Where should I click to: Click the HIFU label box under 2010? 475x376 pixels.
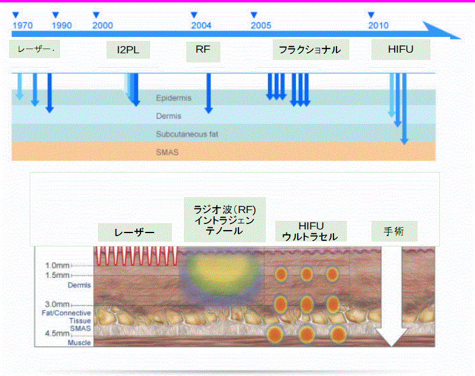[x=401, y=50]
